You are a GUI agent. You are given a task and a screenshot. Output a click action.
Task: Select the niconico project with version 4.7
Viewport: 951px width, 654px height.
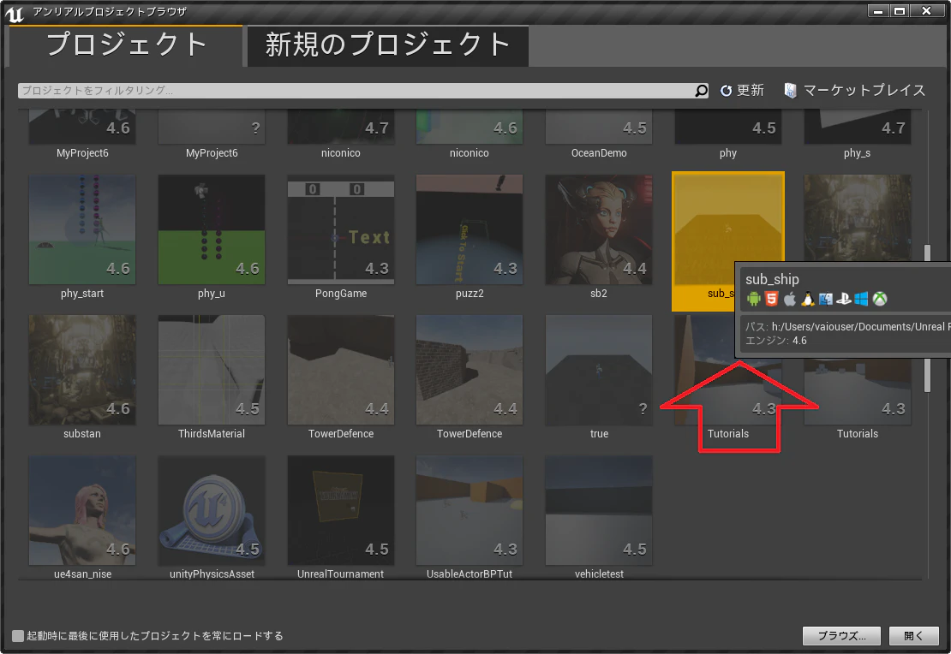pyautogui.click(x=341, y=128)
